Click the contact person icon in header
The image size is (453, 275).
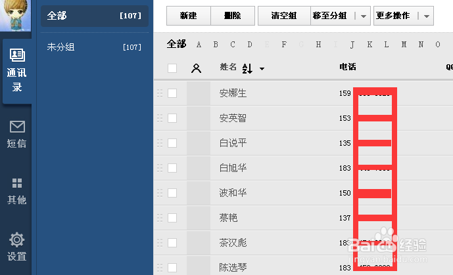click(196, 68)
